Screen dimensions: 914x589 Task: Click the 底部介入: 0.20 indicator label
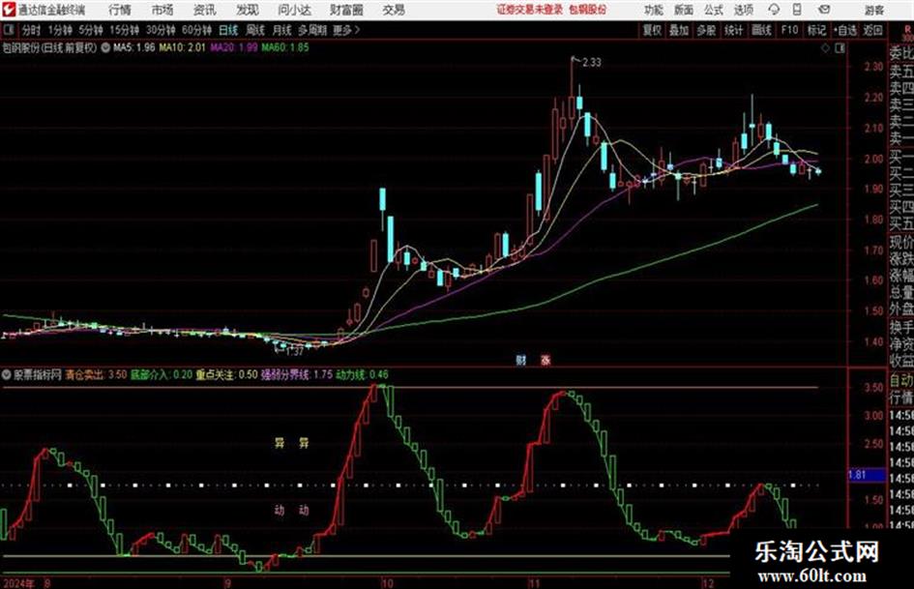pyautogui.click(x=162, y=374)
